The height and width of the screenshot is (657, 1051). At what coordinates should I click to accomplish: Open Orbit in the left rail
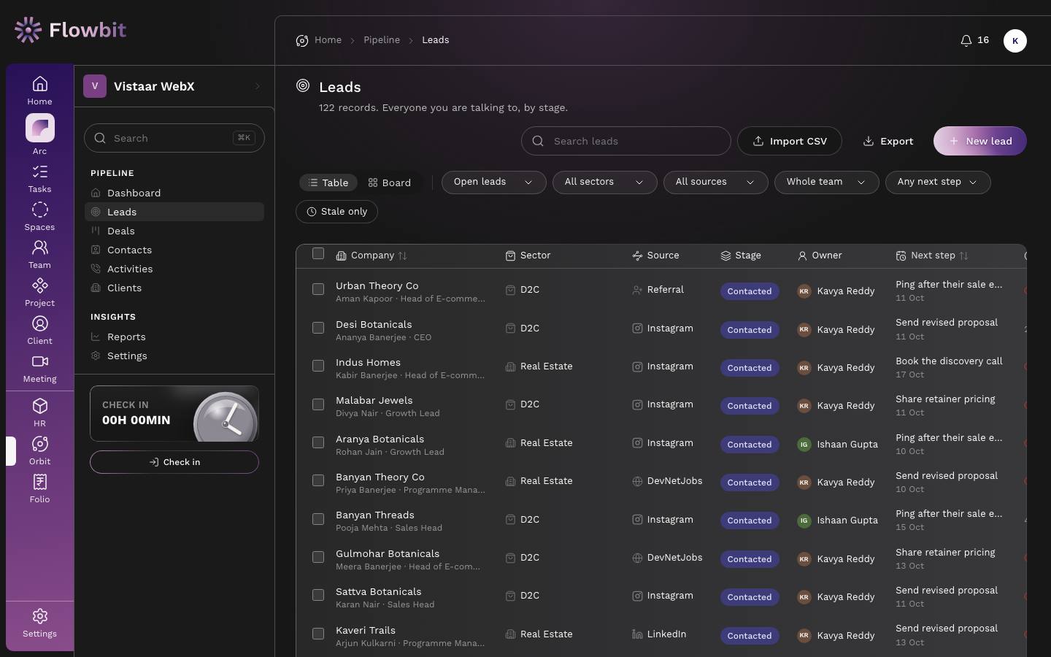pos(39,451)
